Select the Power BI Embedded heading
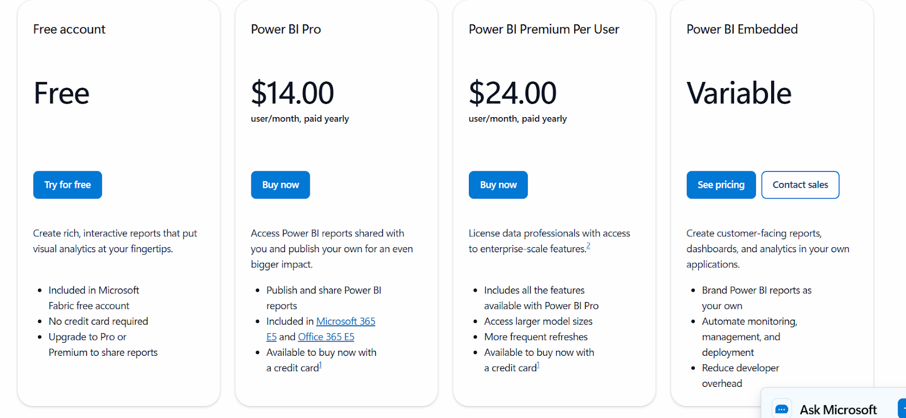This screenshot has height=418, width=906. [742, 29]
